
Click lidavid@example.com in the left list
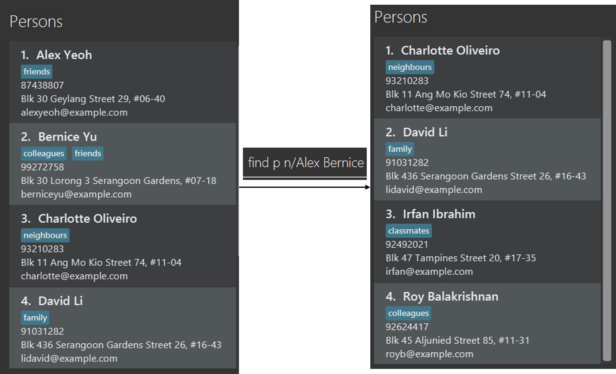(x=69, y=359)
